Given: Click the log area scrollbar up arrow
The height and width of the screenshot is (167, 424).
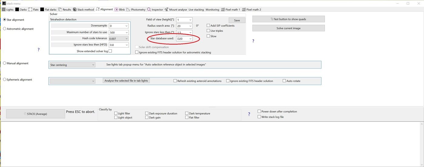Looking at the screenshot, I should [x=421, y=124].
